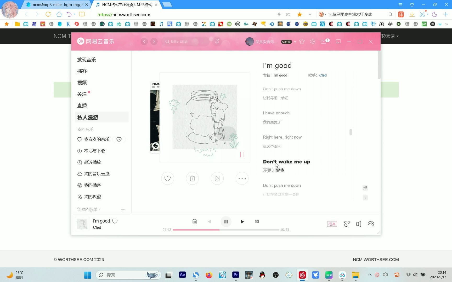452x282 pixels.
Task: Open NetEase Music settings gear
Action: (x=313, y=42)
